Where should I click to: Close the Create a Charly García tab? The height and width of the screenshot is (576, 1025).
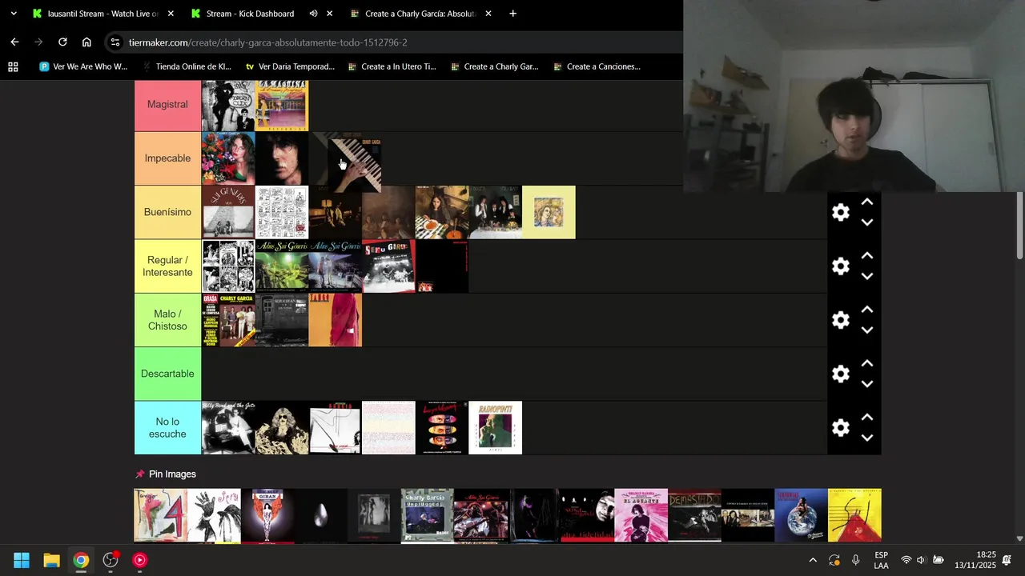[488, 14]
